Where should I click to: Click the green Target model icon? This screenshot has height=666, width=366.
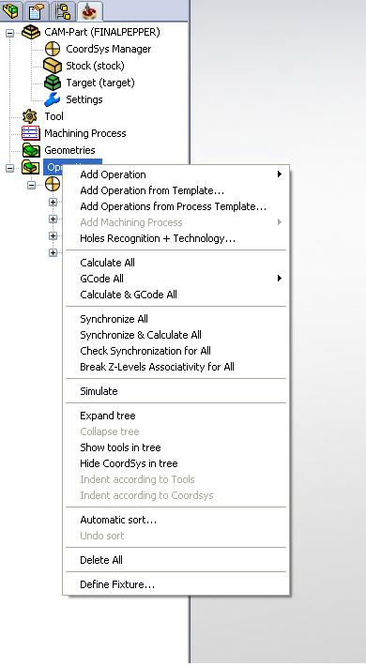coord(53,83)
